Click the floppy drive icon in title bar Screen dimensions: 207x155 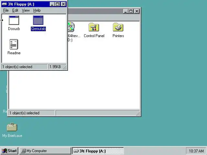click(x=4, y=4)
